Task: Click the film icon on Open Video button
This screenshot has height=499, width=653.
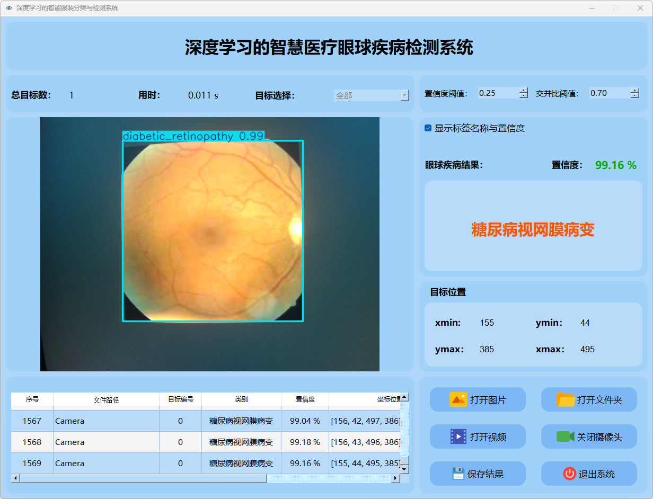Action: click(458, 436)
